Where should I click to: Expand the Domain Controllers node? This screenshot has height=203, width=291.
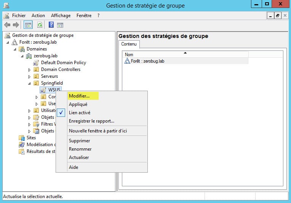29,70
